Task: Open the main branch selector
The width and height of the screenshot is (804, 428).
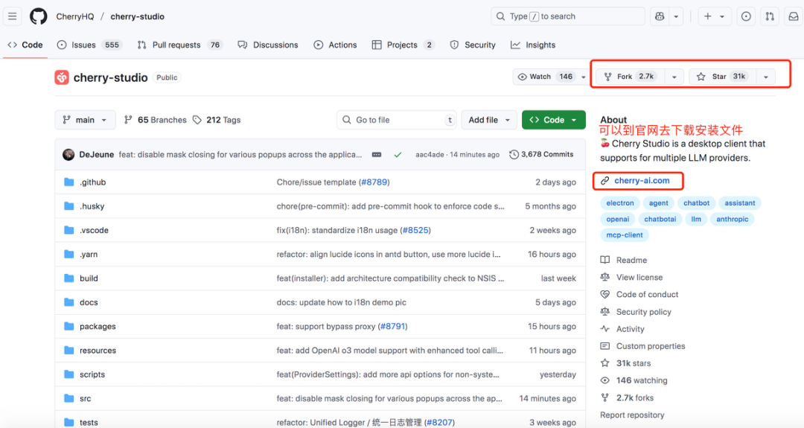Action: point(85,120)
